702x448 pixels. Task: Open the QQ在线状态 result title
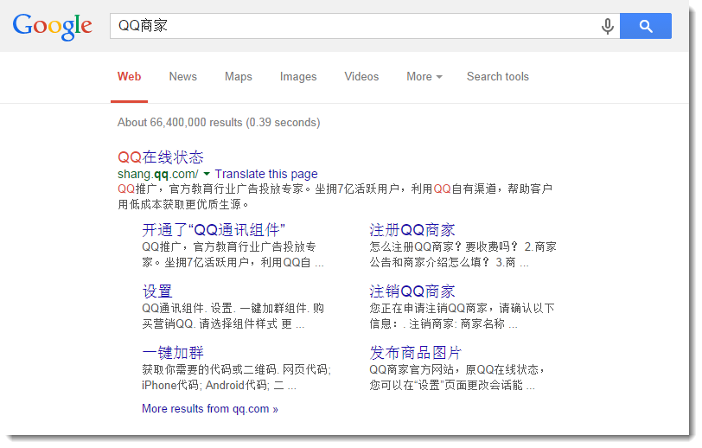(x=161, y=157)
